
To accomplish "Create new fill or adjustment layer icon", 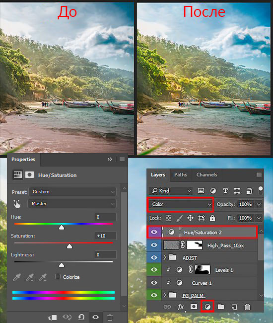I will click(207, 307).
